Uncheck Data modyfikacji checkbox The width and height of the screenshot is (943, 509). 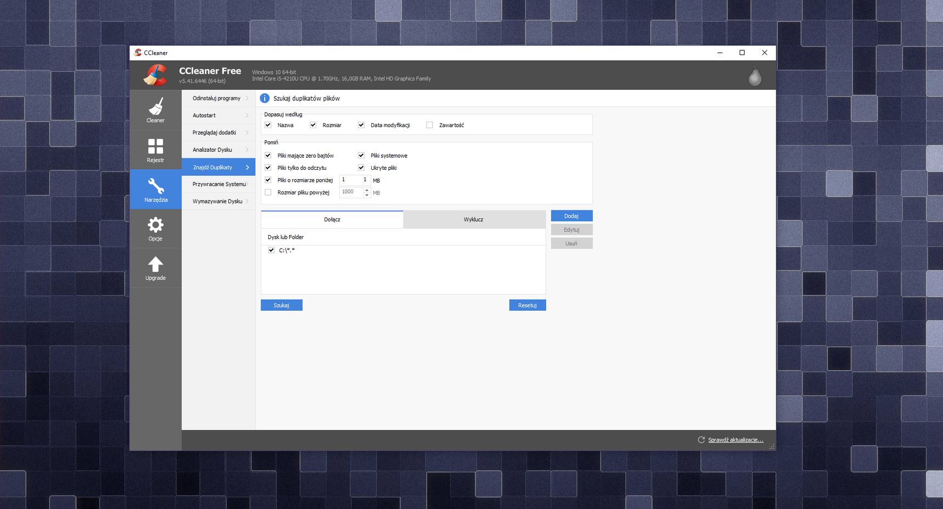click(x=361, y=125)
